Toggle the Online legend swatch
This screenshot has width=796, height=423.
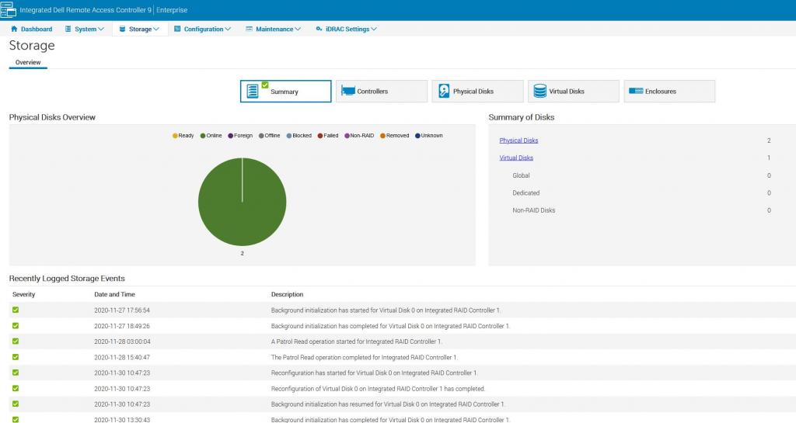pyautogui.click(x=203, y=136)
